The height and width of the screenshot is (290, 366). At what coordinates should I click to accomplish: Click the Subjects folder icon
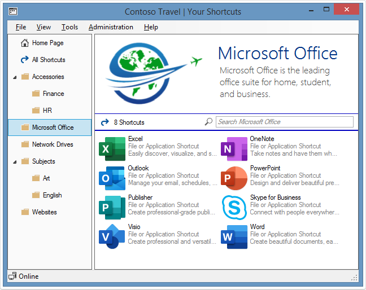point(25,161)
